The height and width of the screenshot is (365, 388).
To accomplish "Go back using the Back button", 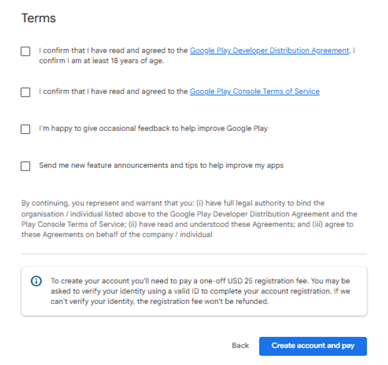I will click(240, 346).
